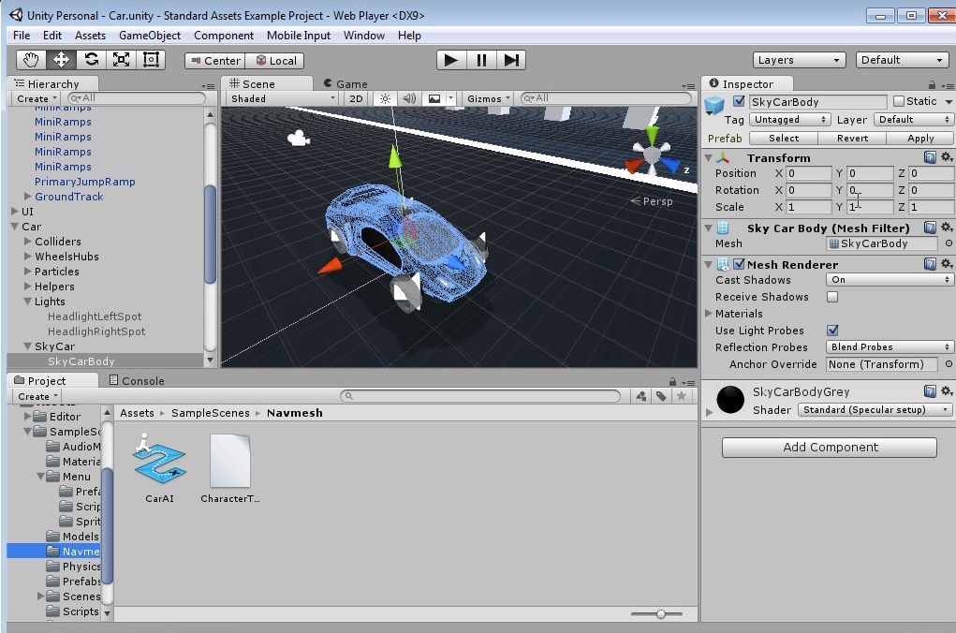This screenshot has width=956, height=633.
Task: Open the File menu
Action: [x=22, y=36]
